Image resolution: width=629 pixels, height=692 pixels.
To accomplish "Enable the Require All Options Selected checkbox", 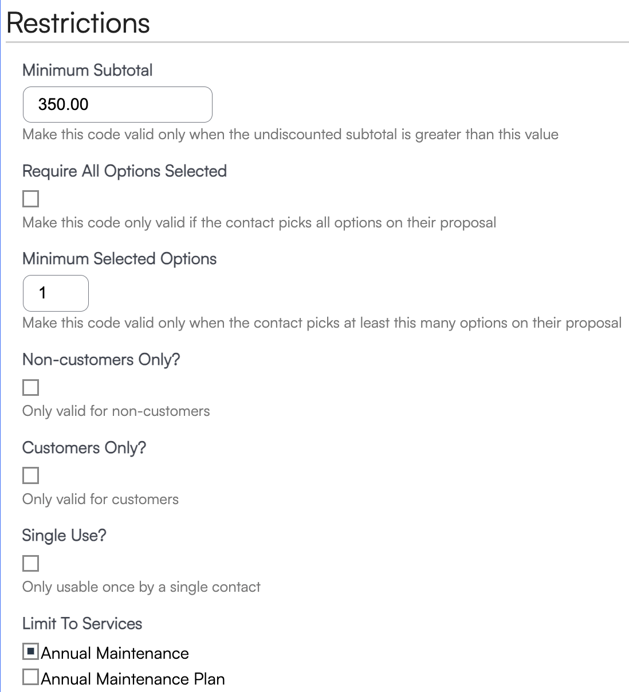I will click(30, 199).
